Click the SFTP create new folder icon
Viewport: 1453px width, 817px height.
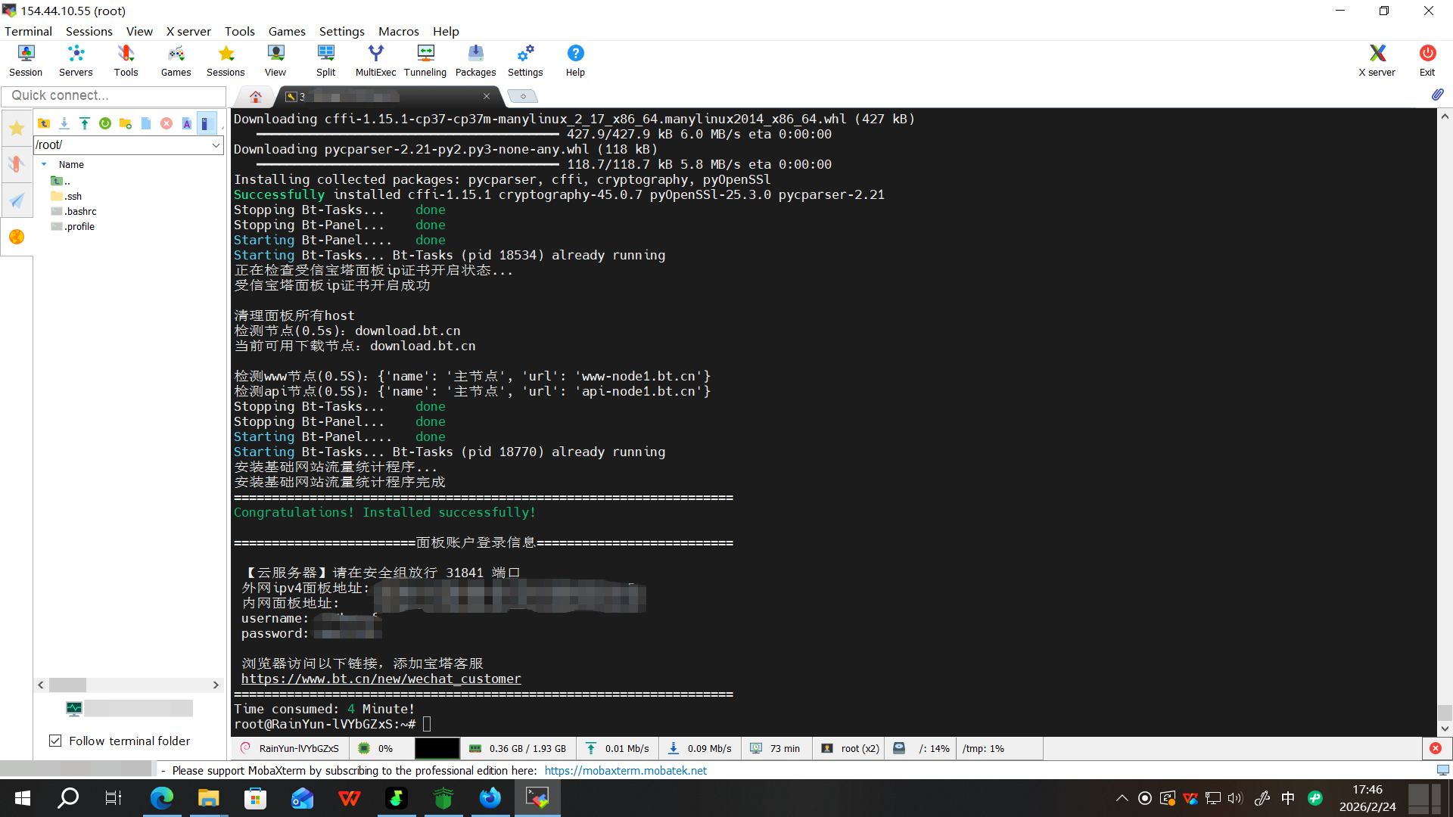(x=126, y=123)
